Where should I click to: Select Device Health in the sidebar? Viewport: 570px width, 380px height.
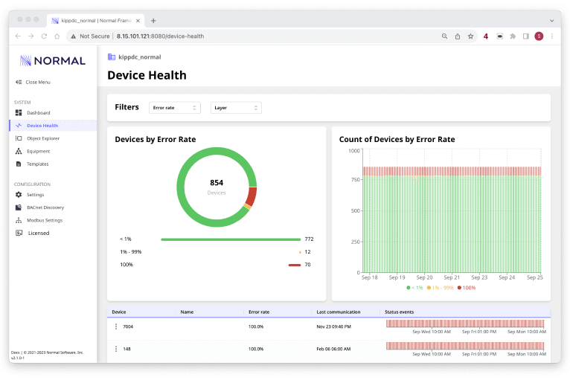click(x=53, y=126)
